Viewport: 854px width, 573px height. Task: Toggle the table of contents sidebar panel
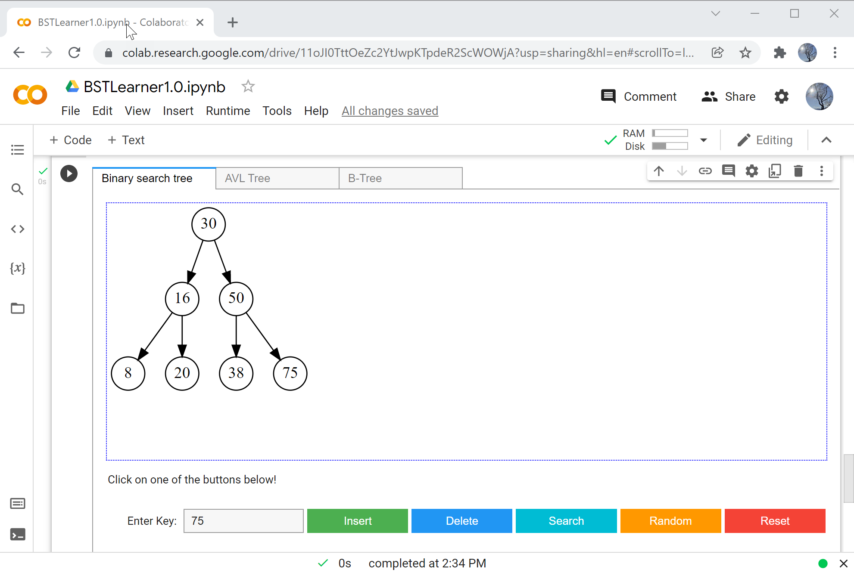click(17, 149)
